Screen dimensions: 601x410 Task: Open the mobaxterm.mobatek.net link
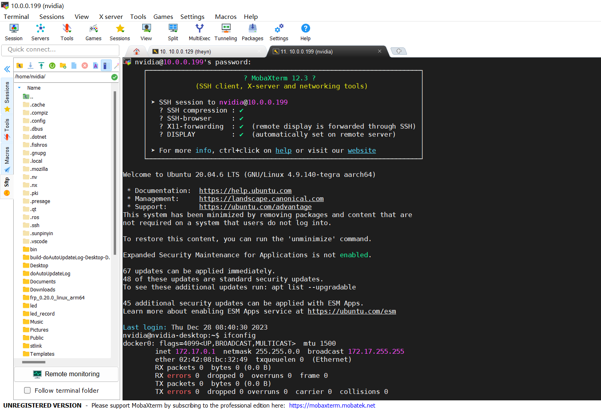(x=332, y=405)
